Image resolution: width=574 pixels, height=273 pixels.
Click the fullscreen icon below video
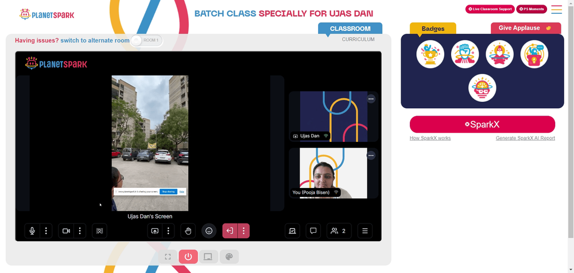click(x=168, y=256)
